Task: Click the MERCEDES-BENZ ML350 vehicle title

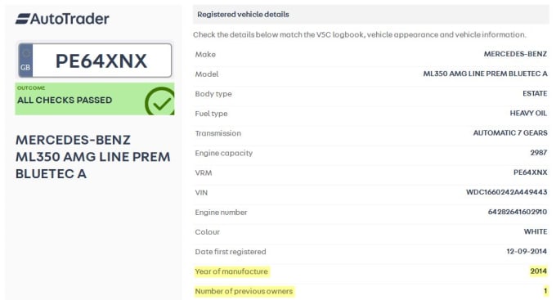Action: click(93, 157)
